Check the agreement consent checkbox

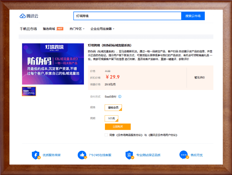coord(106,135)
